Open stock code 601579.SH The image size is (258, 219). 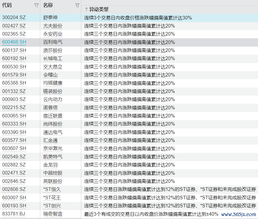(x=14, y=75)
